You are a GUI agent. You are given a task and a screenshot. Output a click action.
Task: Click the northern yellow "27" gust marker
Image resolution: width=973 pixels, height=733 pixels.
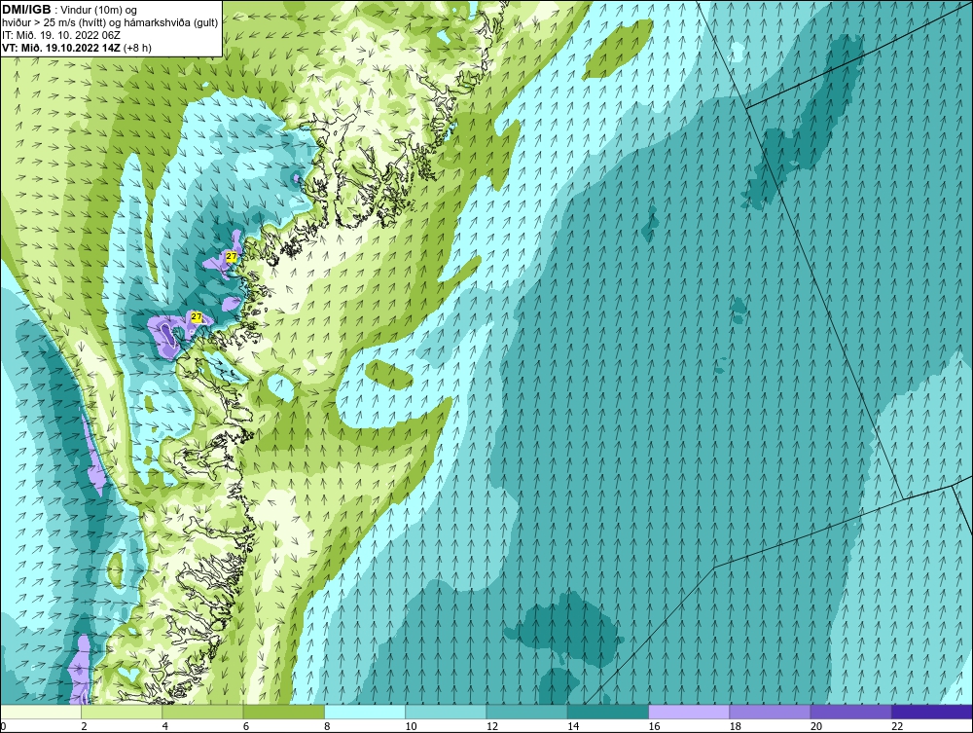232,256
